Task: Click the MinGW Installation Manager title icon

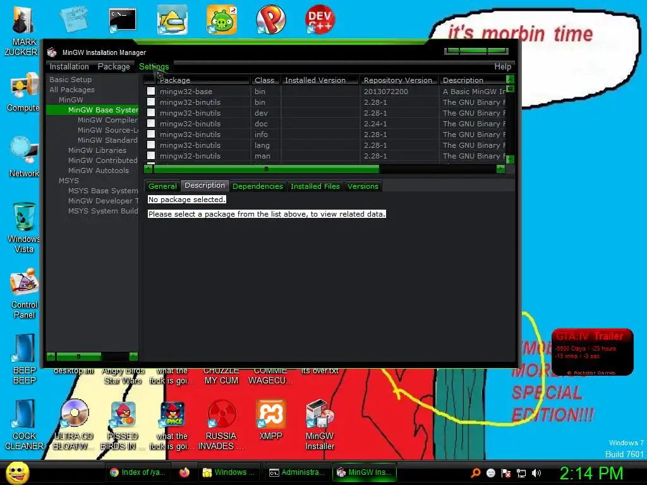Action: pos(52,52)
